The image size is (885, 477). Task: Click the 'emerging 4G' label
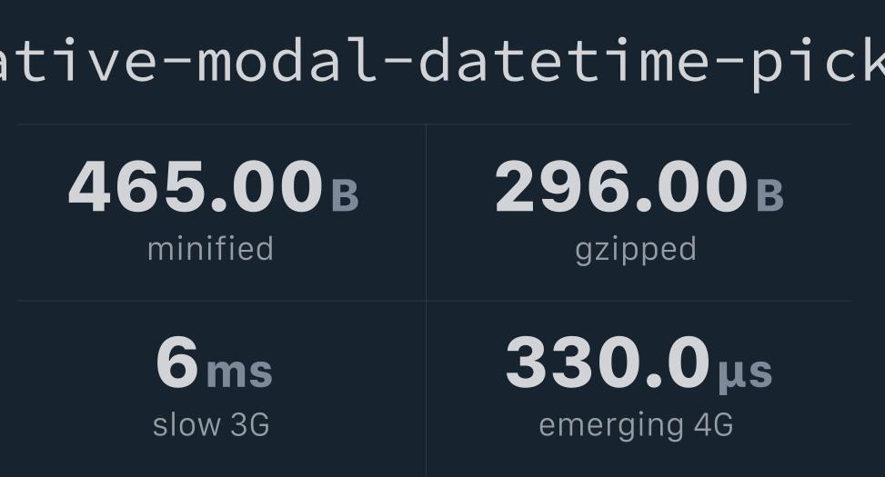point(636,424)
